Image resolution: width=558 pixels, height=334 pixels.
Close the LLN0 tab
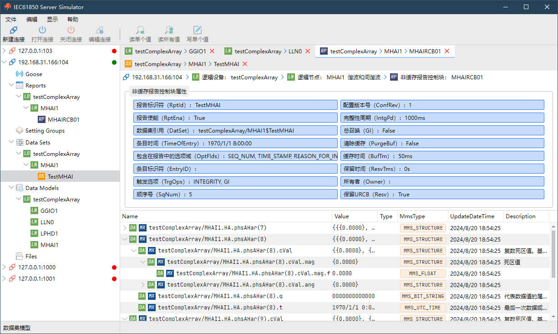tap(308, 51)
